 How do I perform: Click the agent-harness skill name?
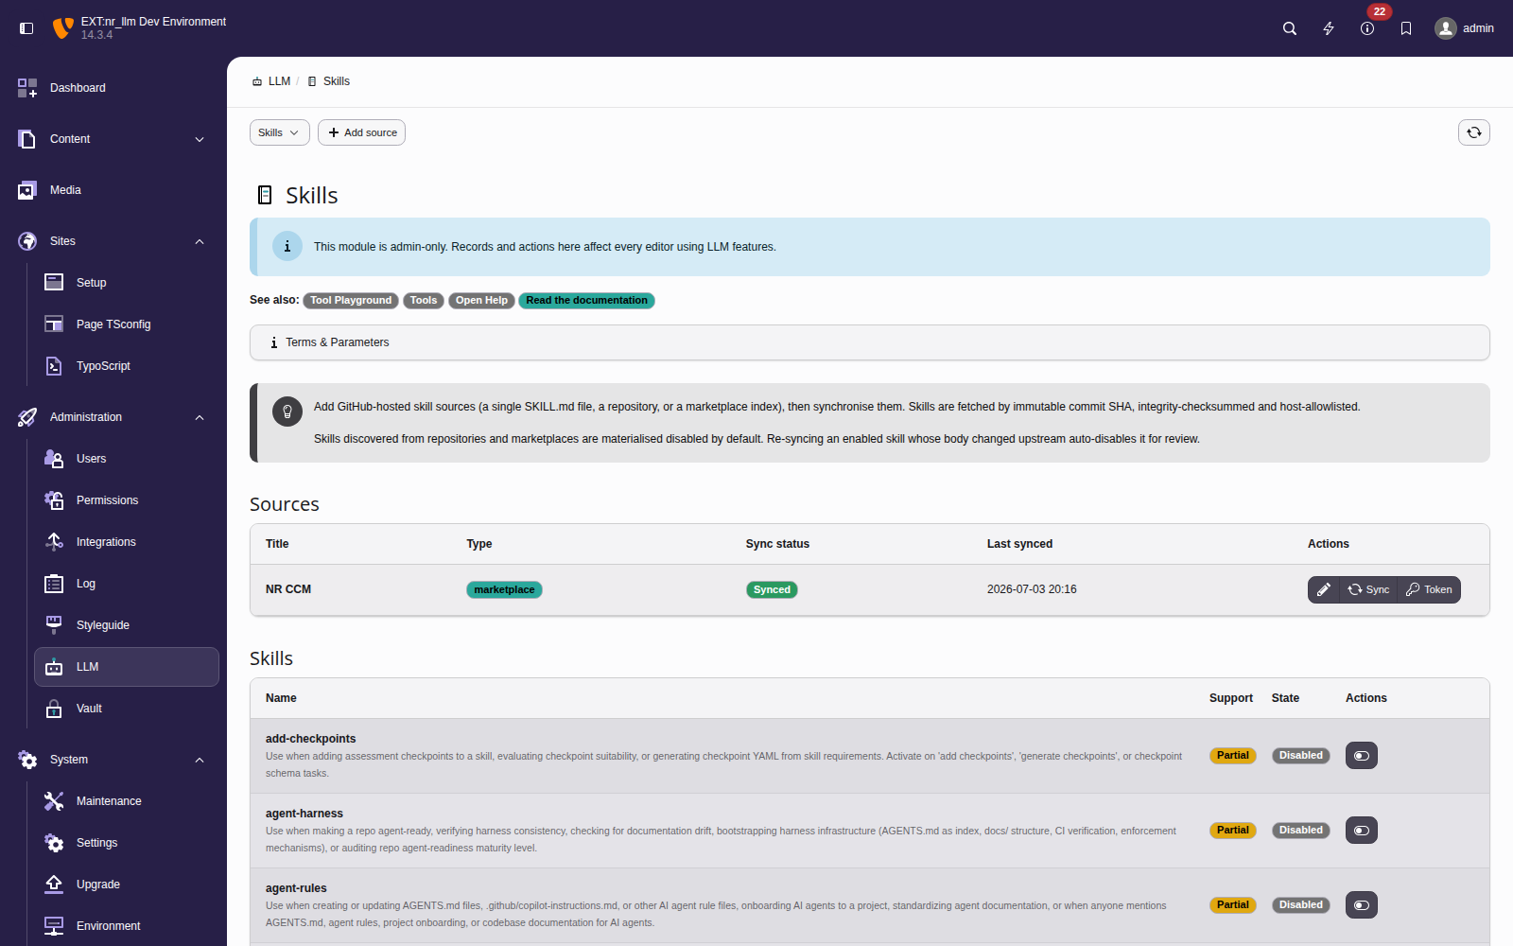304,814
